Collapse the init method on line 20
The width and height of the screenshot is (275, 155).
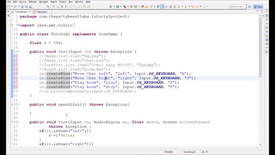pos(19,52)
